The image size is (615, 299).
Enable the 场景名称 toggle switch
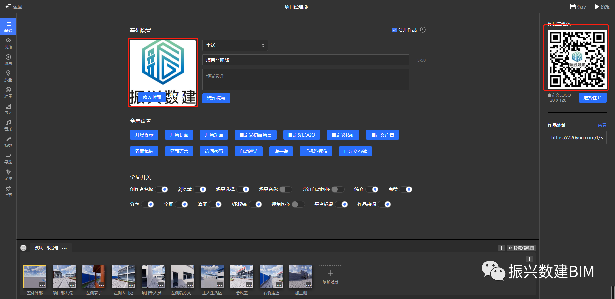click(285, 189)
